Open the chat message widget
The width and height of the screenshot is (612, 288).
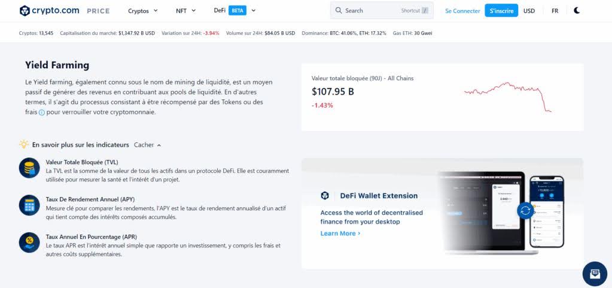pyautogui.click(x=594, y=274)
